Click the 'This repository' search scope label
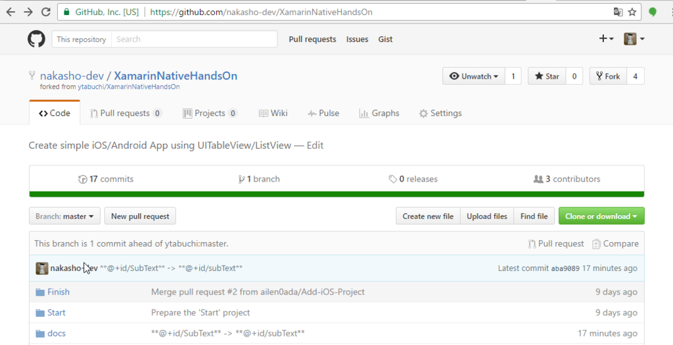 pos(81,39)
